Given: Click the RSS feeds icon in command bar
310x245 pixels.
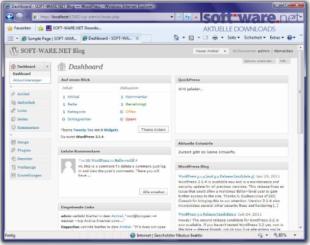Looking at the screenshot, I should (191, 38).
